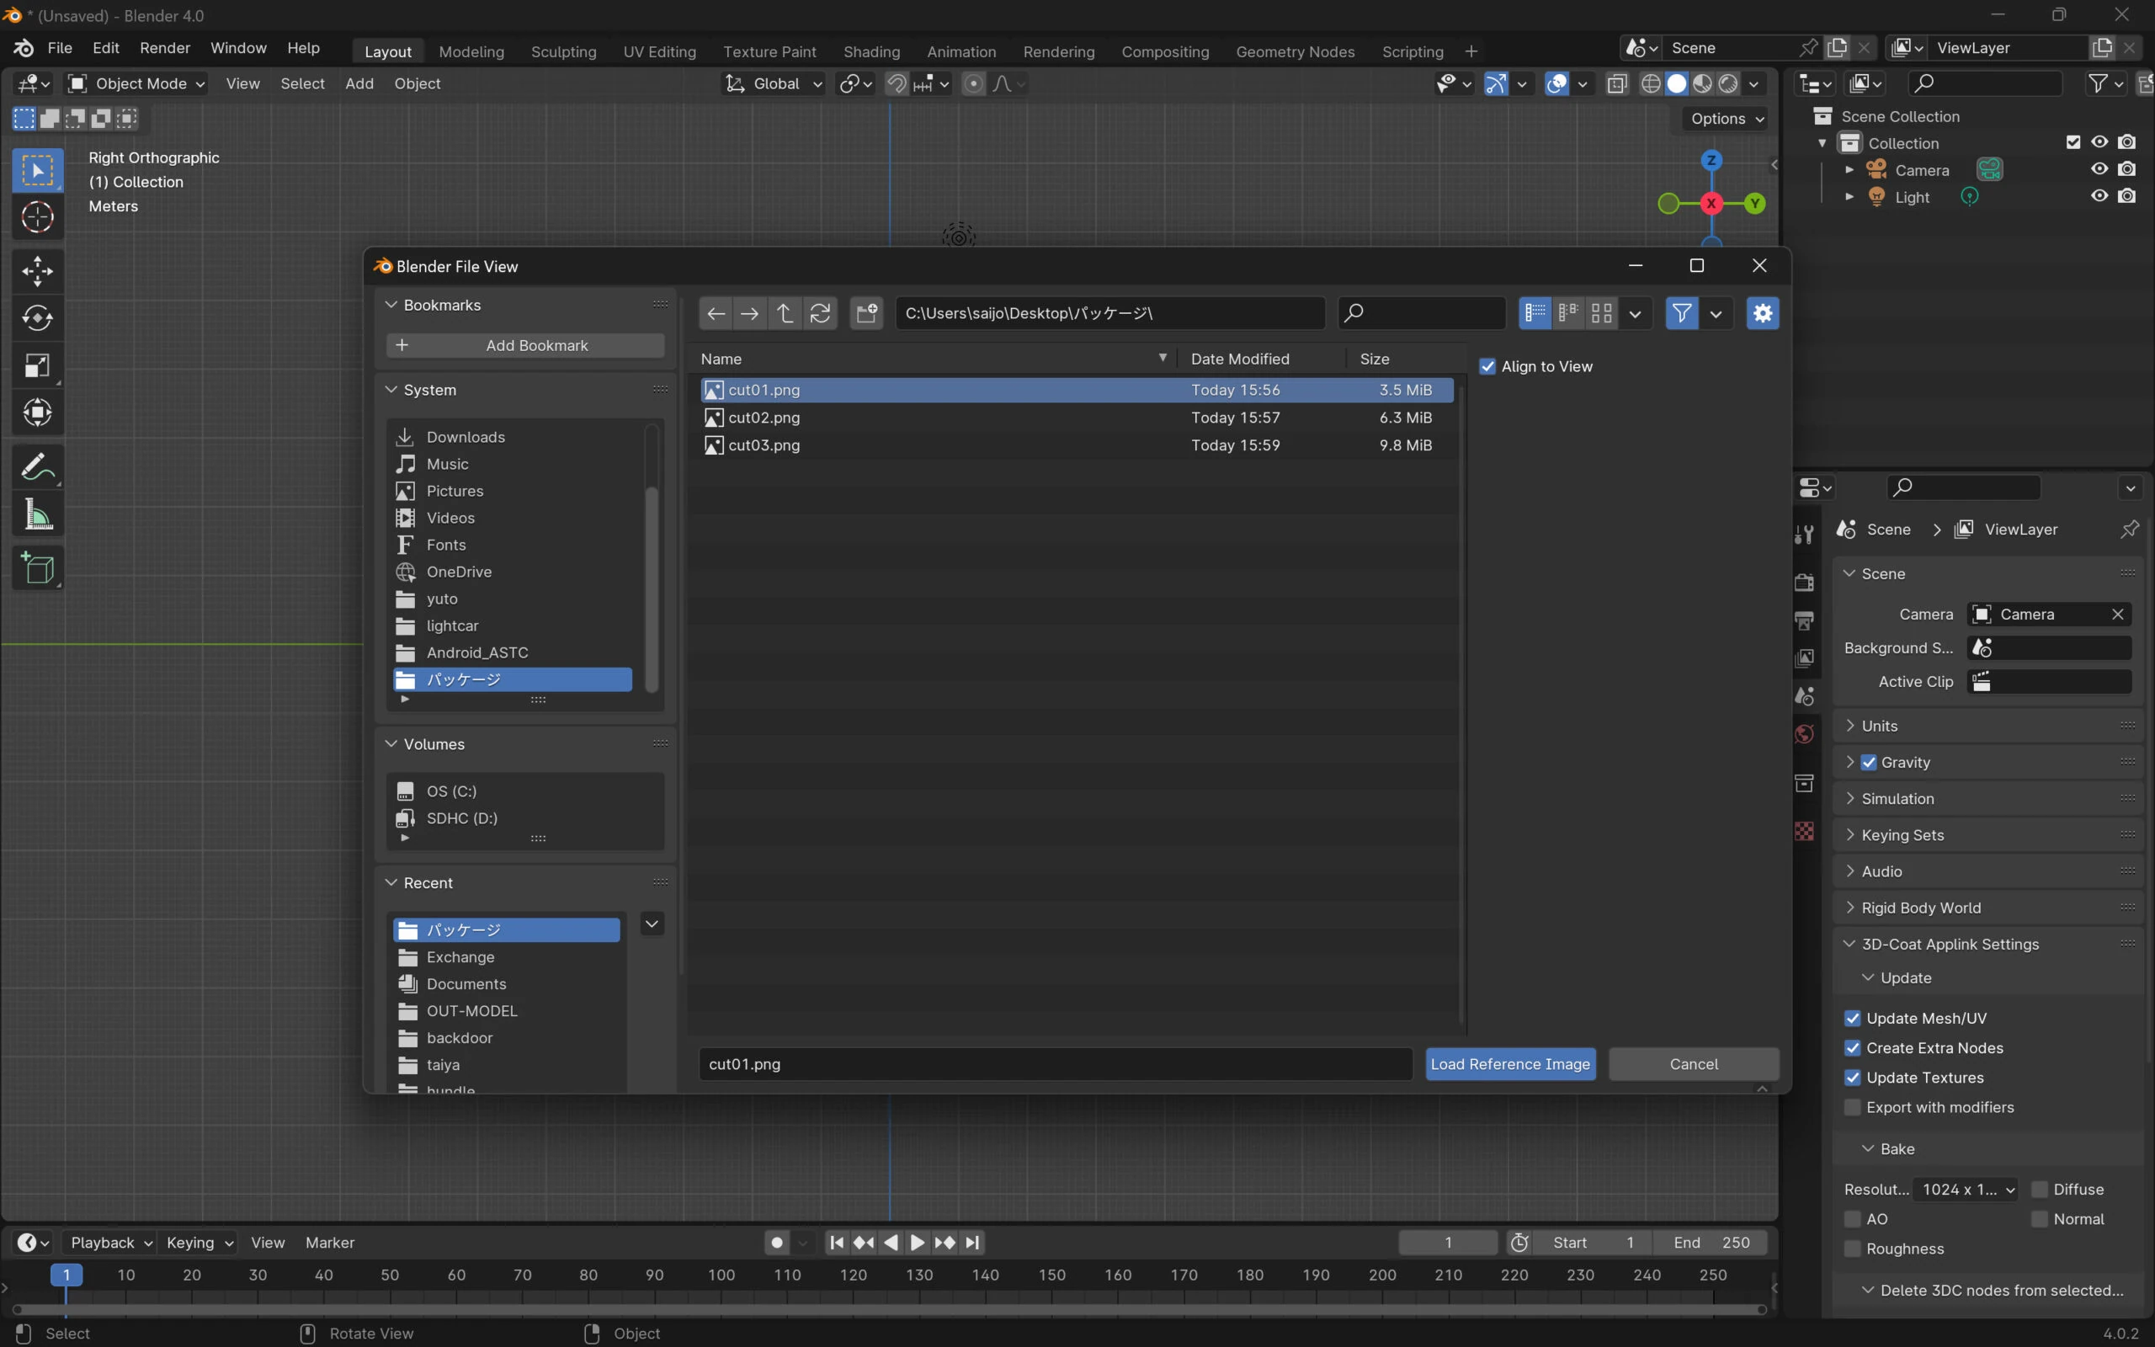Viewport: 2155px width, 1347px height.
Task: Switch to the Sculpting workspace tab
Action: coord(563,51)
